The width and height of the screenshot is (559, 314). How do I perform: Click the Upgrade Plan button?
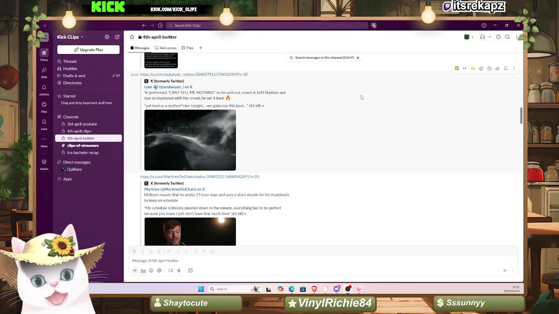coord(88,50)
